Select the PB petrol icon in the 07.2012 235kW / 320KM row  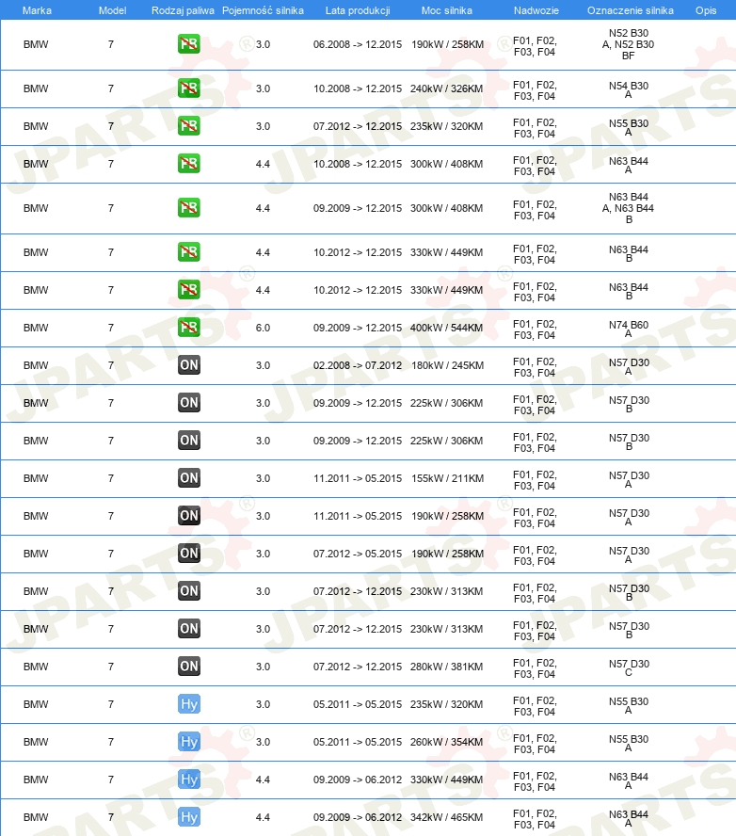[188, 126]
